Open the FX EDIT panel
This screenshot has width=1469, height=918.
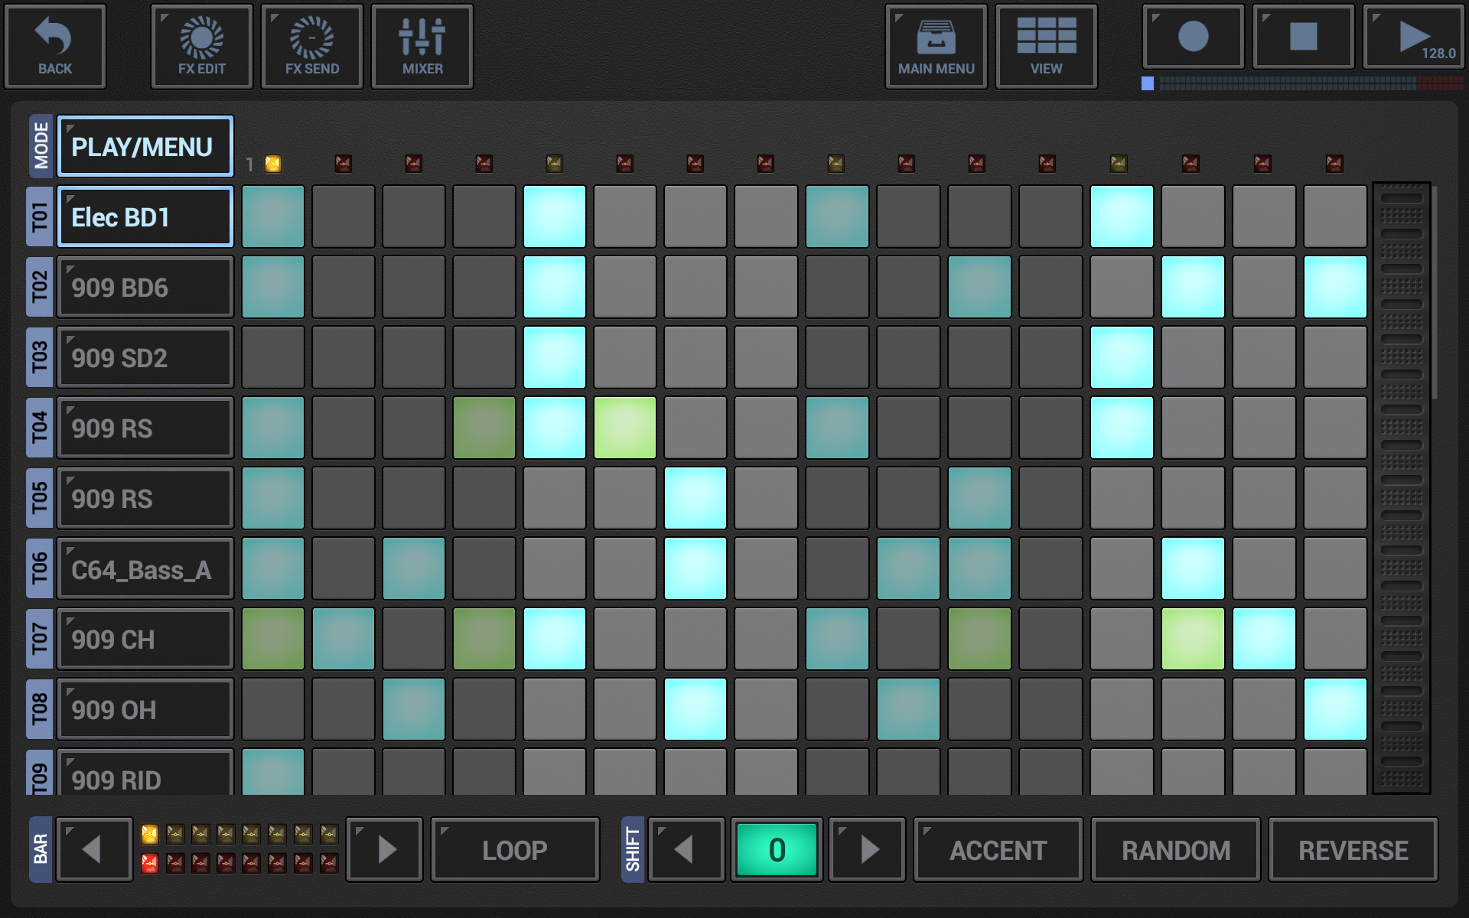(x=201, y=46)
